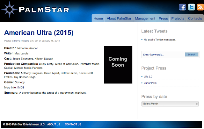This screenshot has width=204, height=129.
Task: Click the Search button
Action: point(192,54)
